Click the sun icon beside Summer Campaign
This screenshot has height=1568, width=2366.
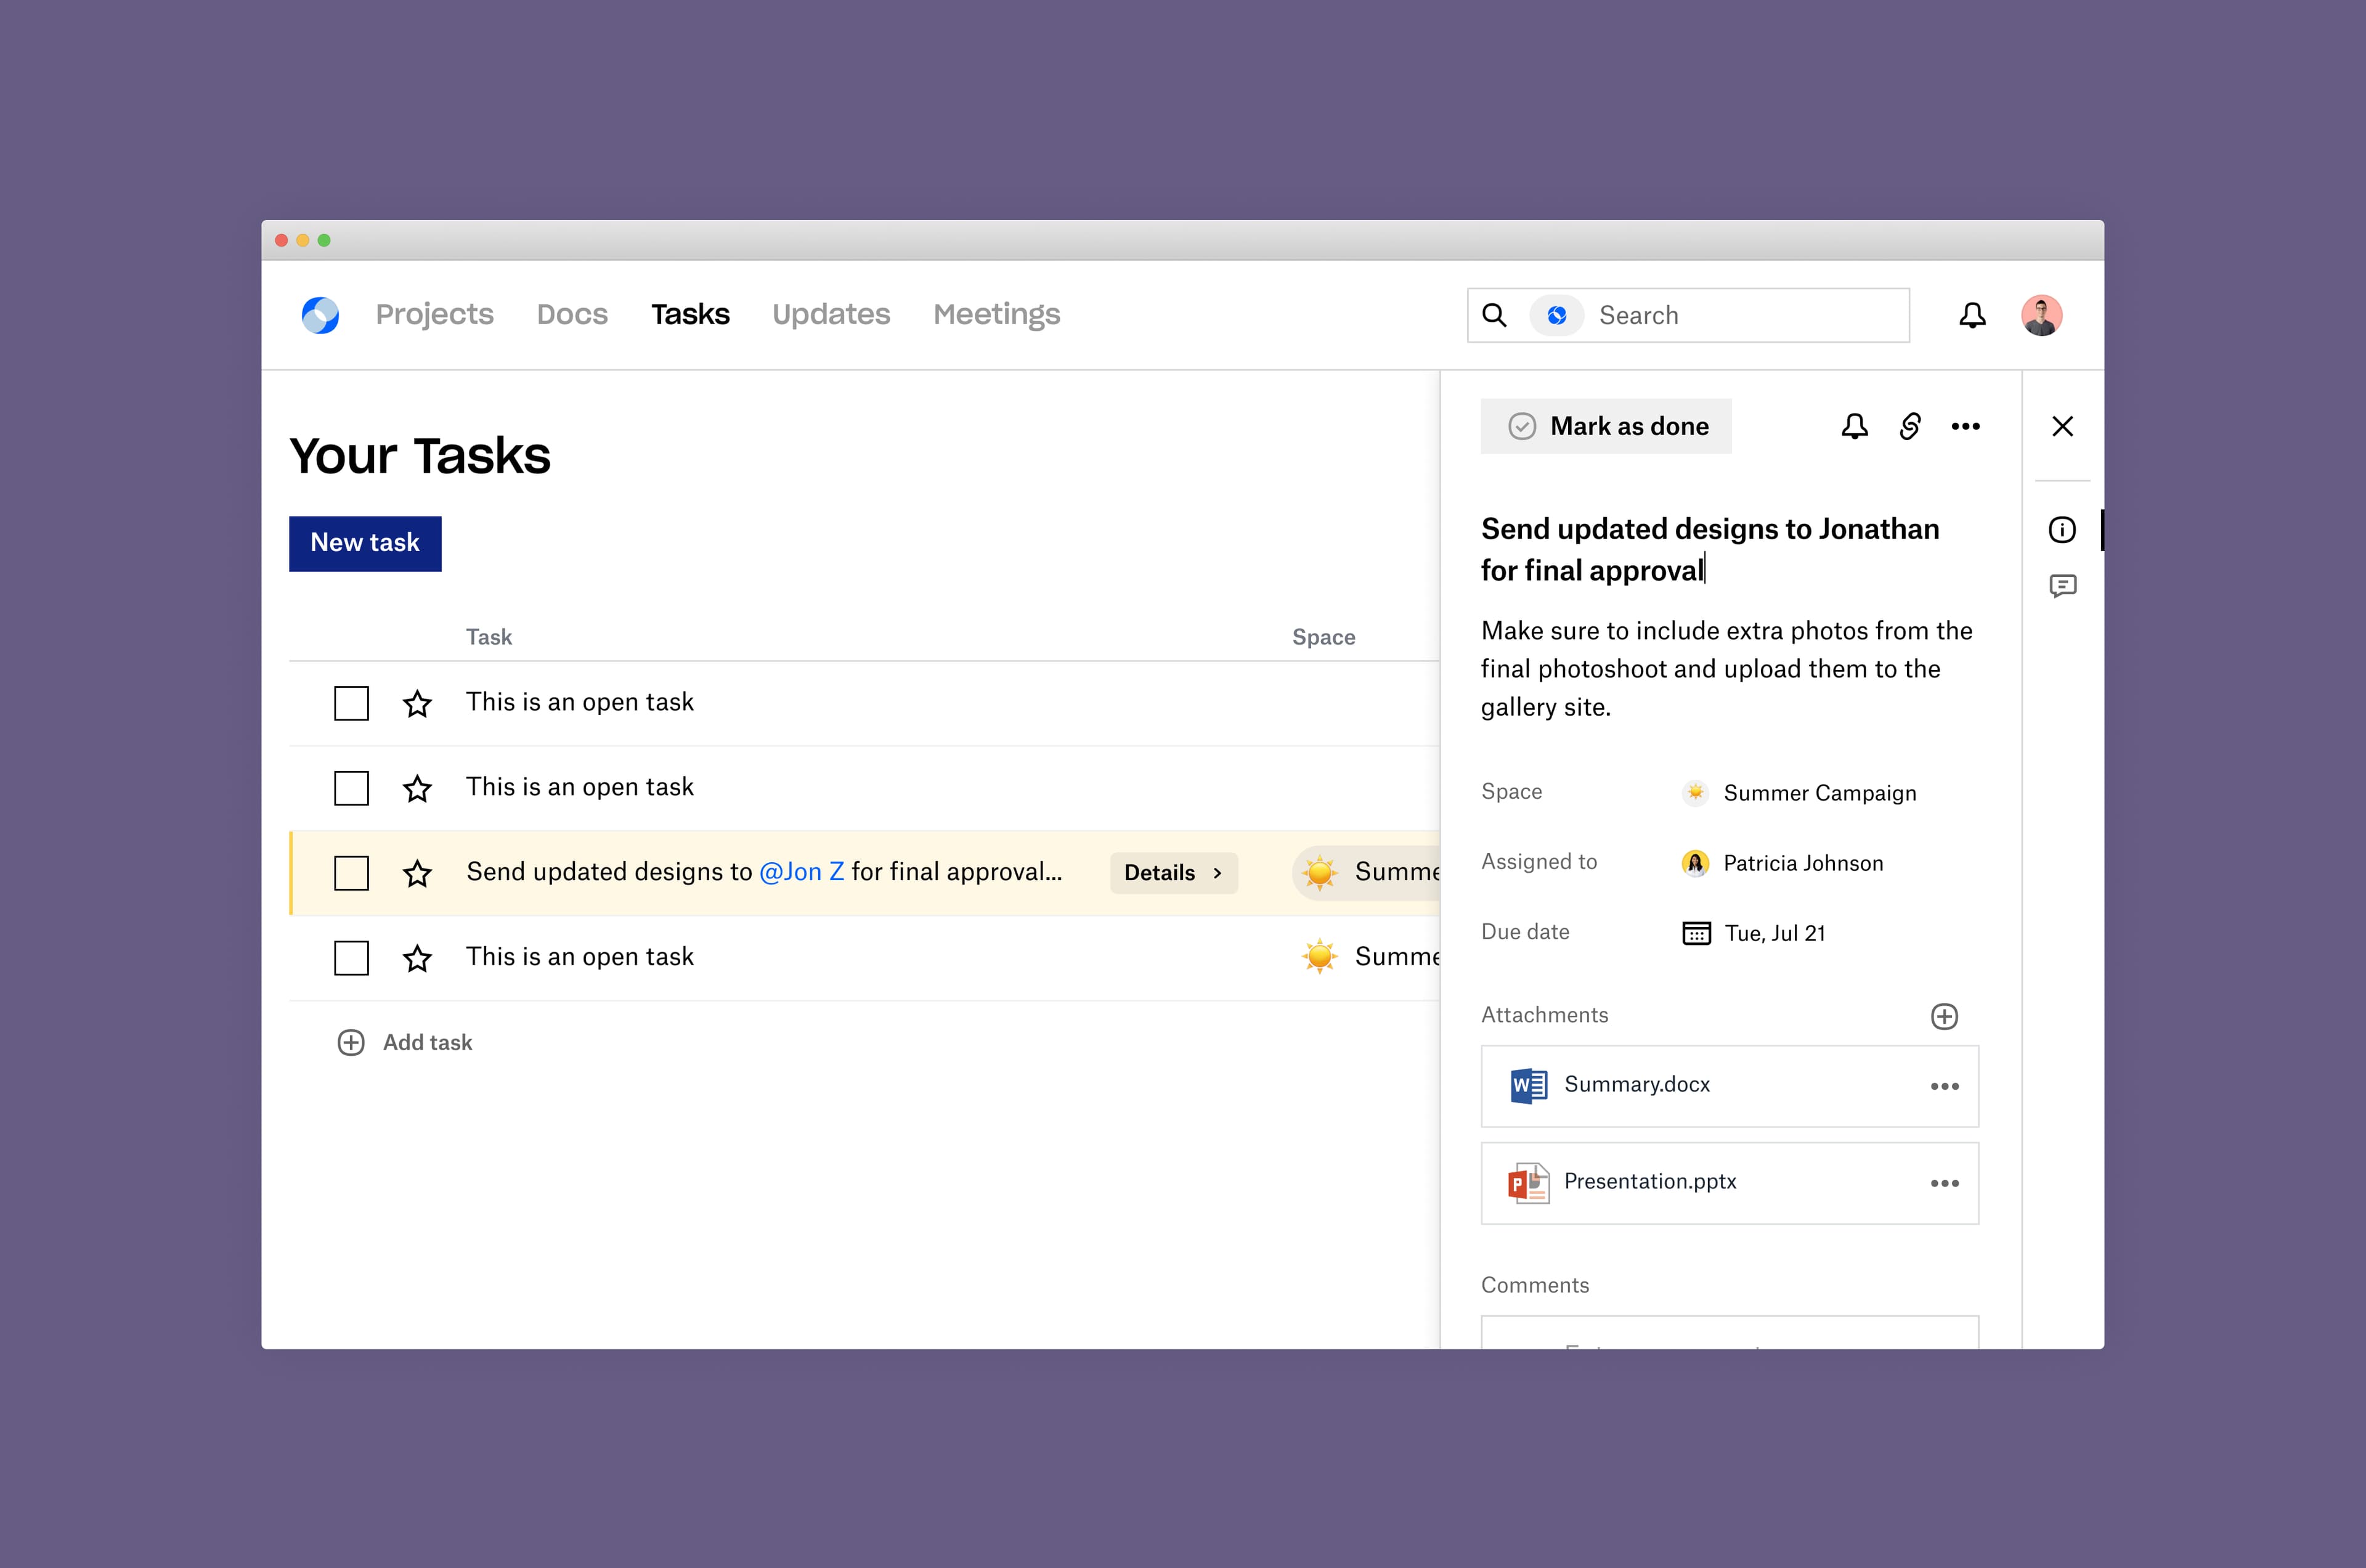[1695, 793]
